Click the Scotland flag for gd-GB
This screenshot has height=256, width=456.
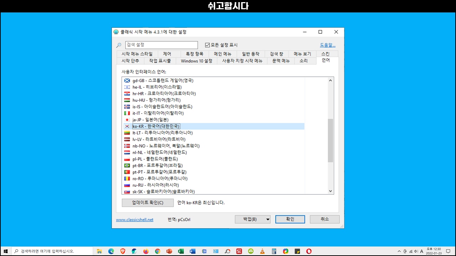click(127, 80)
